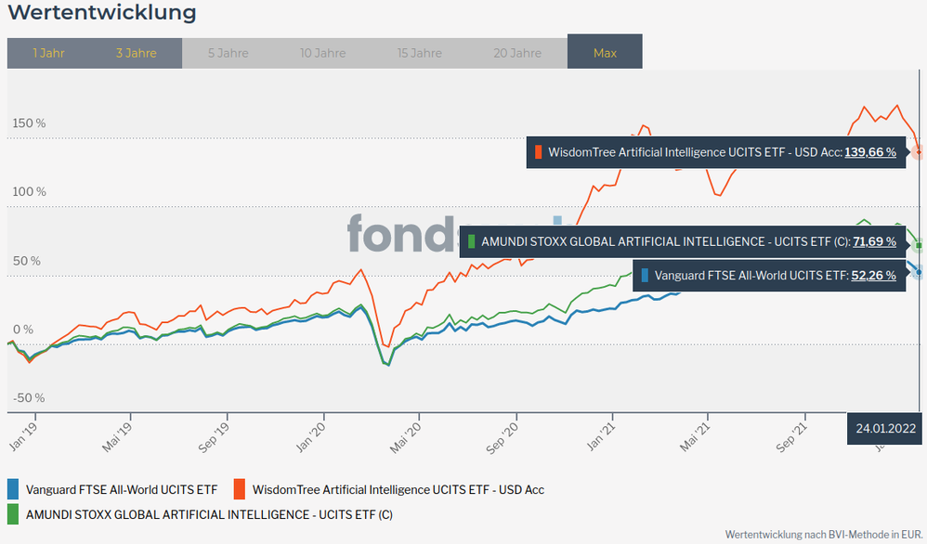Click the green data point marker on chart
The height and width of the screenshot is (544, 927).
click(918, 246)
